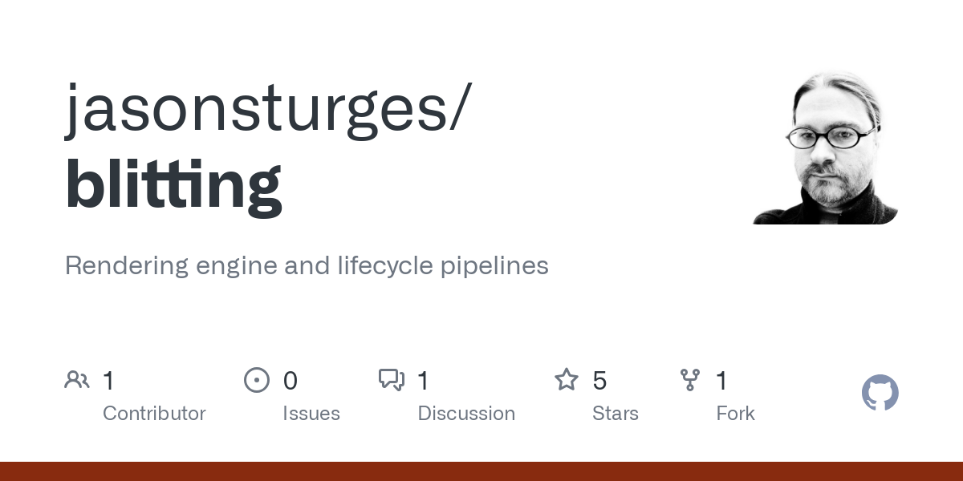Screen dimensions: 963x481
Task: Select the Discussion label
Action: coord(466,414)
